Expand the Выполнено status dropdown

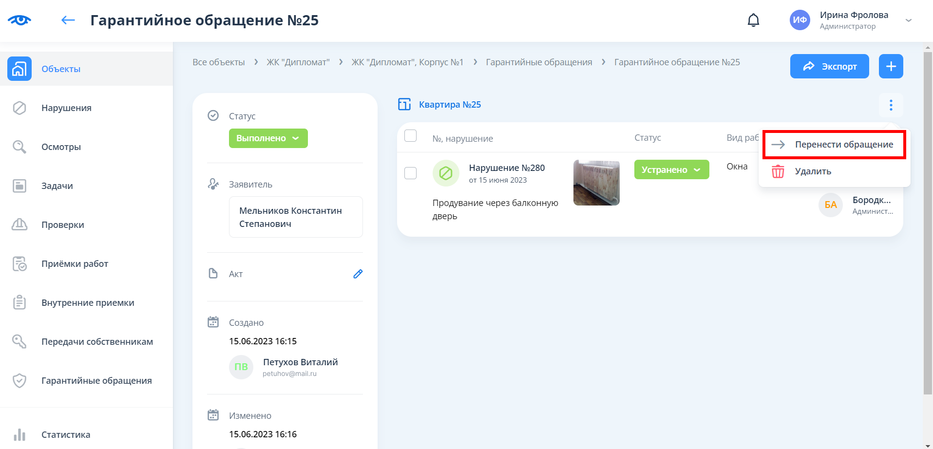click(x=268, y=138)
